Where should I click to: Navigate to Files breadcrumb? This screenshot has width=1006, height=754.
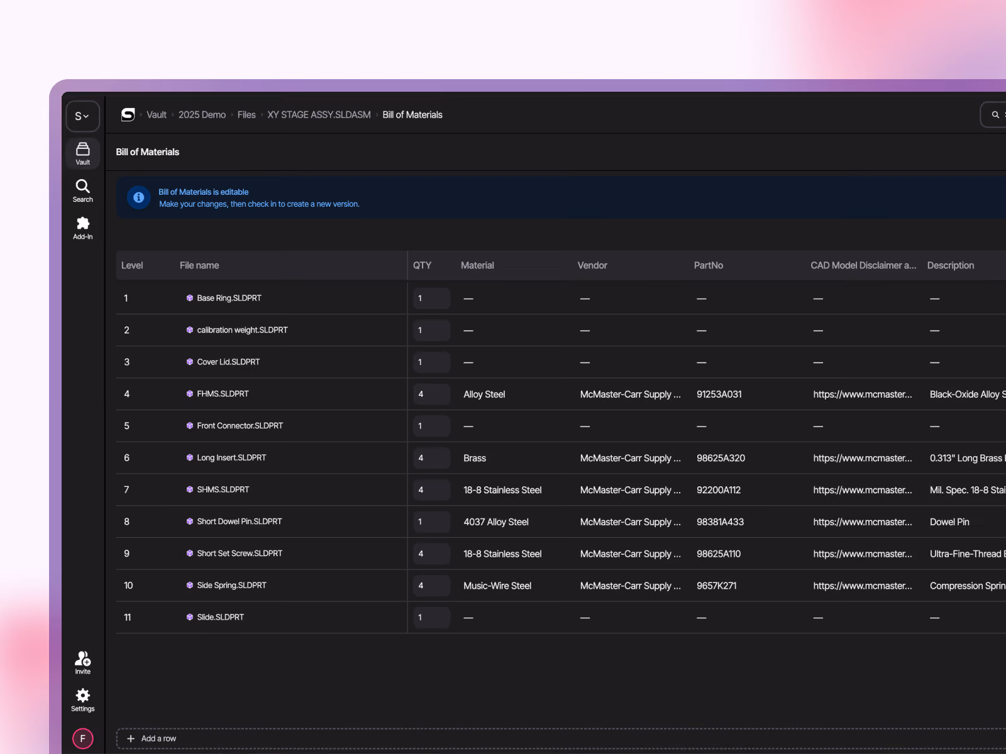pos(246,115)
